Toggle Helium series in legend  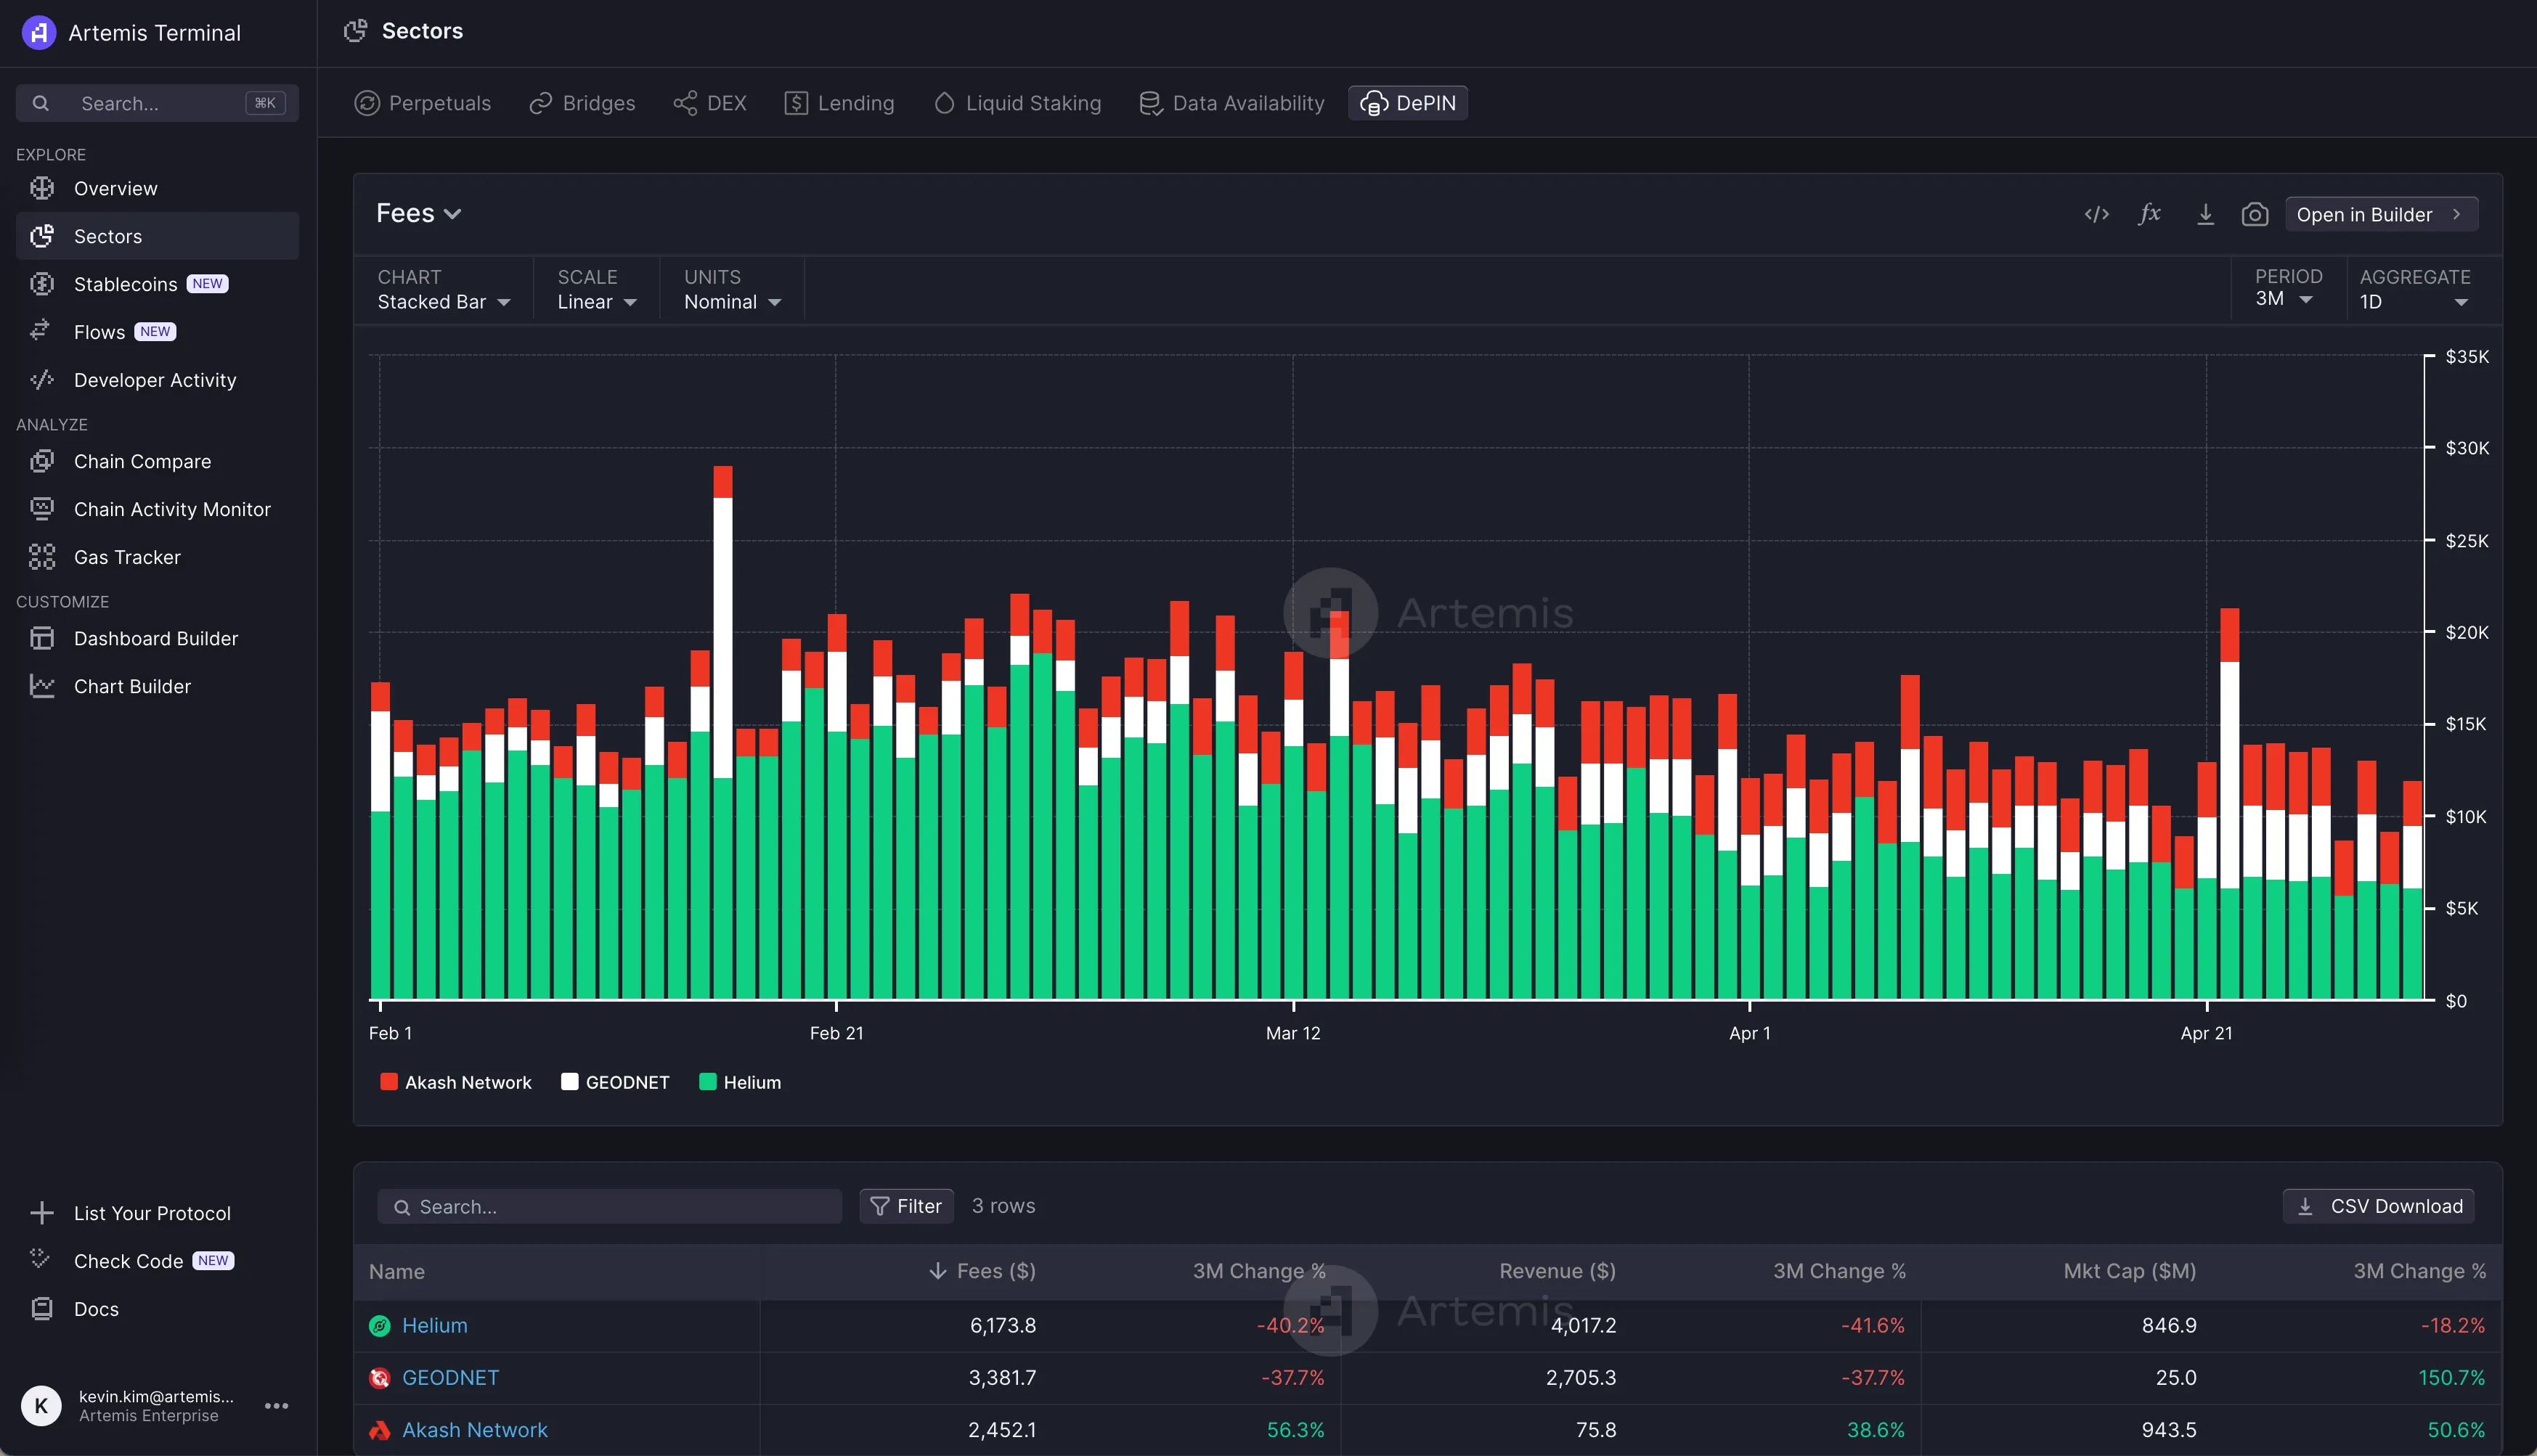point(741,1082)
